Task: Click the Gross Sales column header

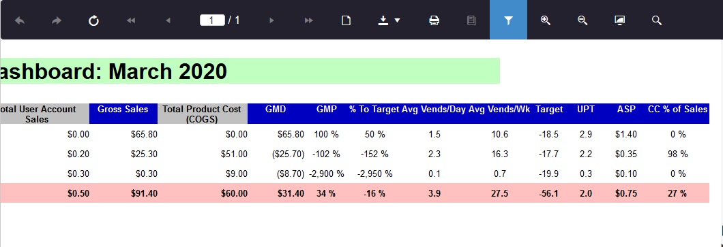Action: click(x=123, y=114)
